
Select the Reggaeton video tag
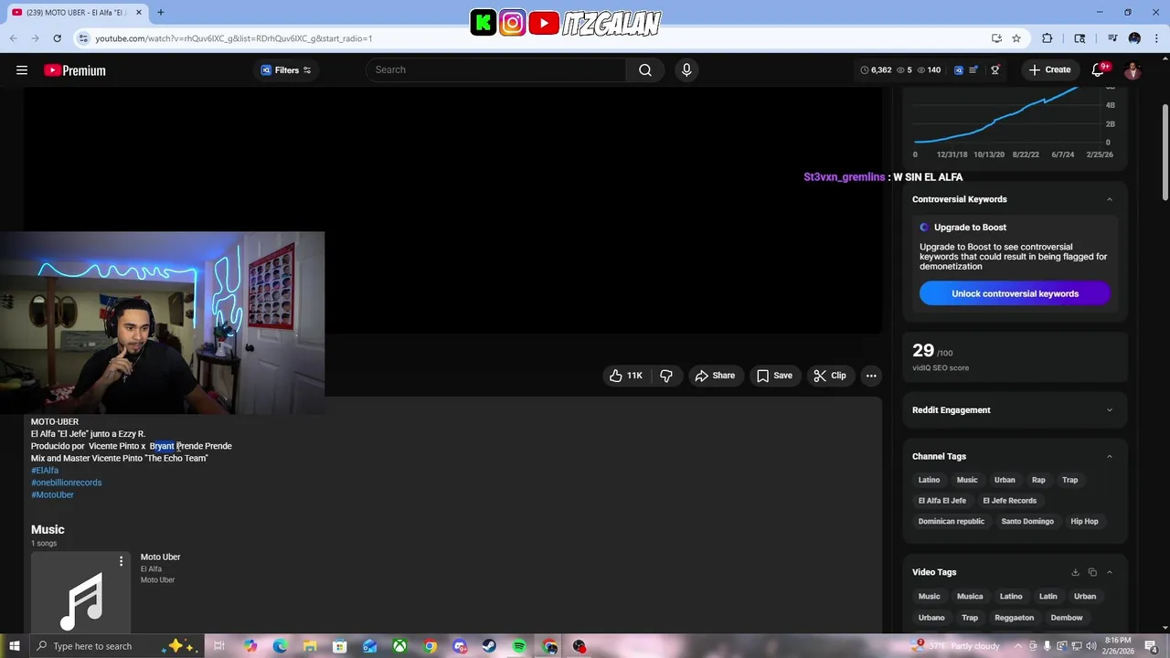click(1014, 618)
